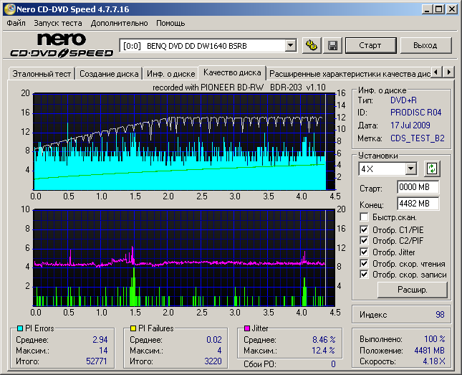Switch to the Создание диска tab
Screen dimensions: 462x375
point(109,73)
